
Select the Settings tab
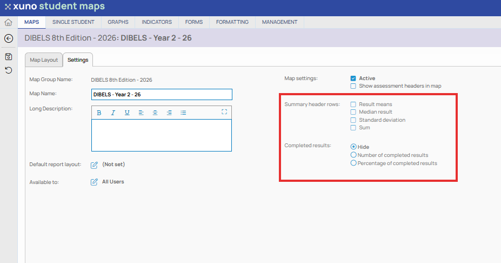point(78,60)
